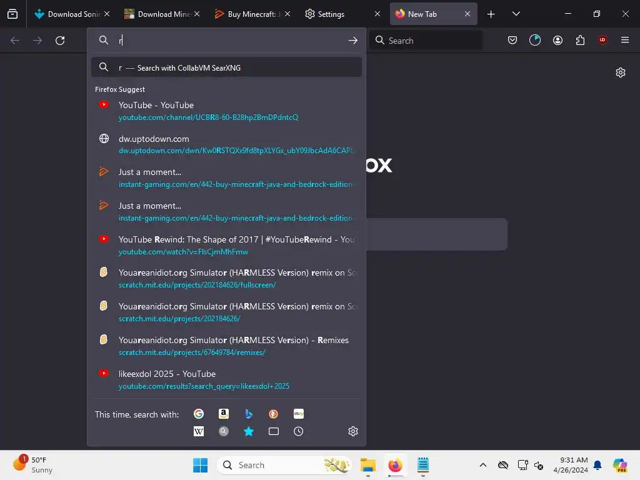Click the muted volume tray icon

point(539,465)
